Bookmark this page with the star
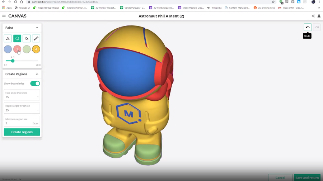Screen dimensions: 323x181 click(x=273, y=2)
